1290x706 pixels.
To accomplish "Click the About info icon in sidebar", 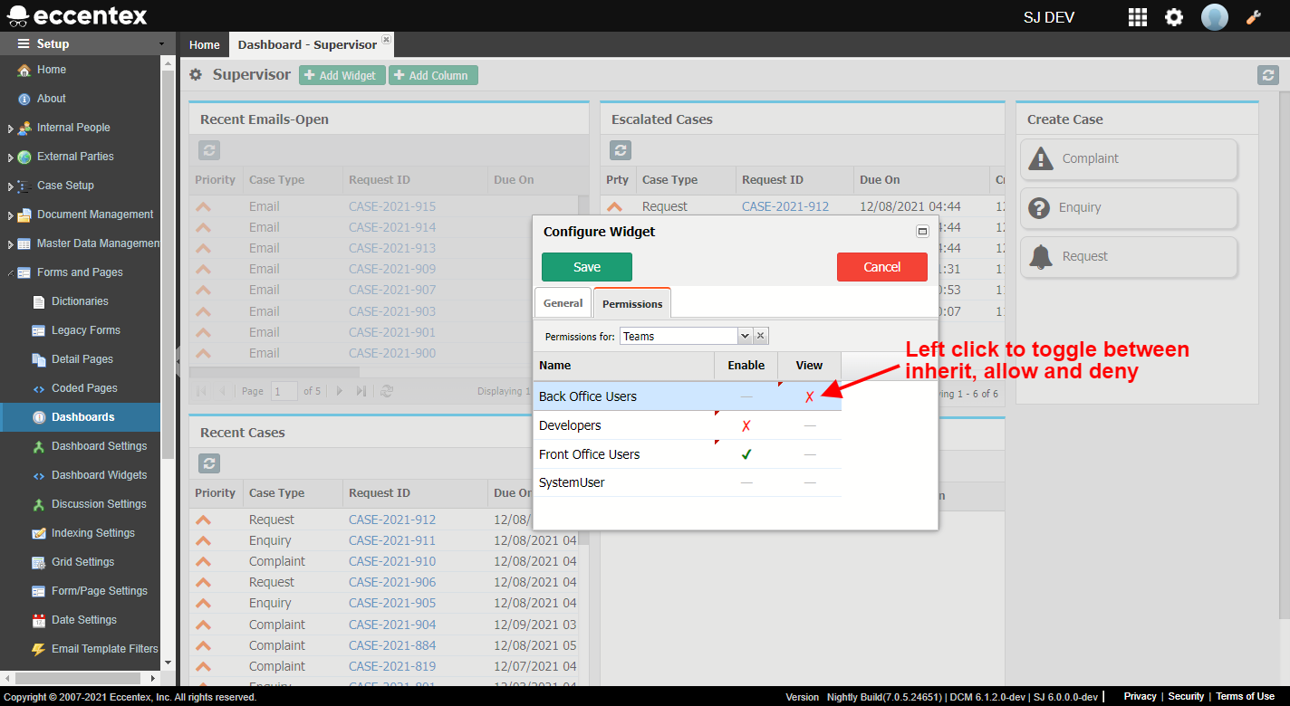I will point(24,99).
